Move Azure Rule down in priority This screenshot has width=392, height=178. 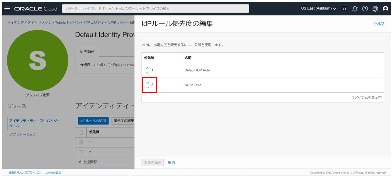click(x=148, y=87)
